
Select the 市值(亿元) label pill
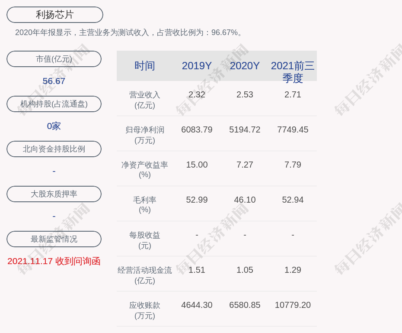click(x=54, y=59)
